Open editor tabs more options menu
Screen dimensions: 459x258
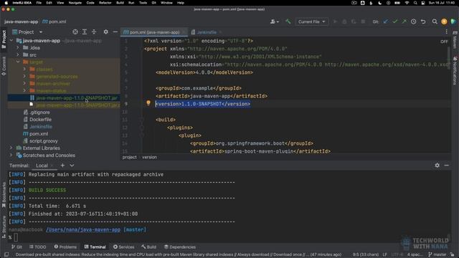tap(446, 32)
